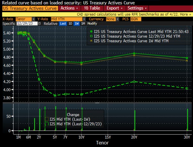Click the Specific date field 12/29/23
This screenshot has height=147, width=193.
pos(27,23)
